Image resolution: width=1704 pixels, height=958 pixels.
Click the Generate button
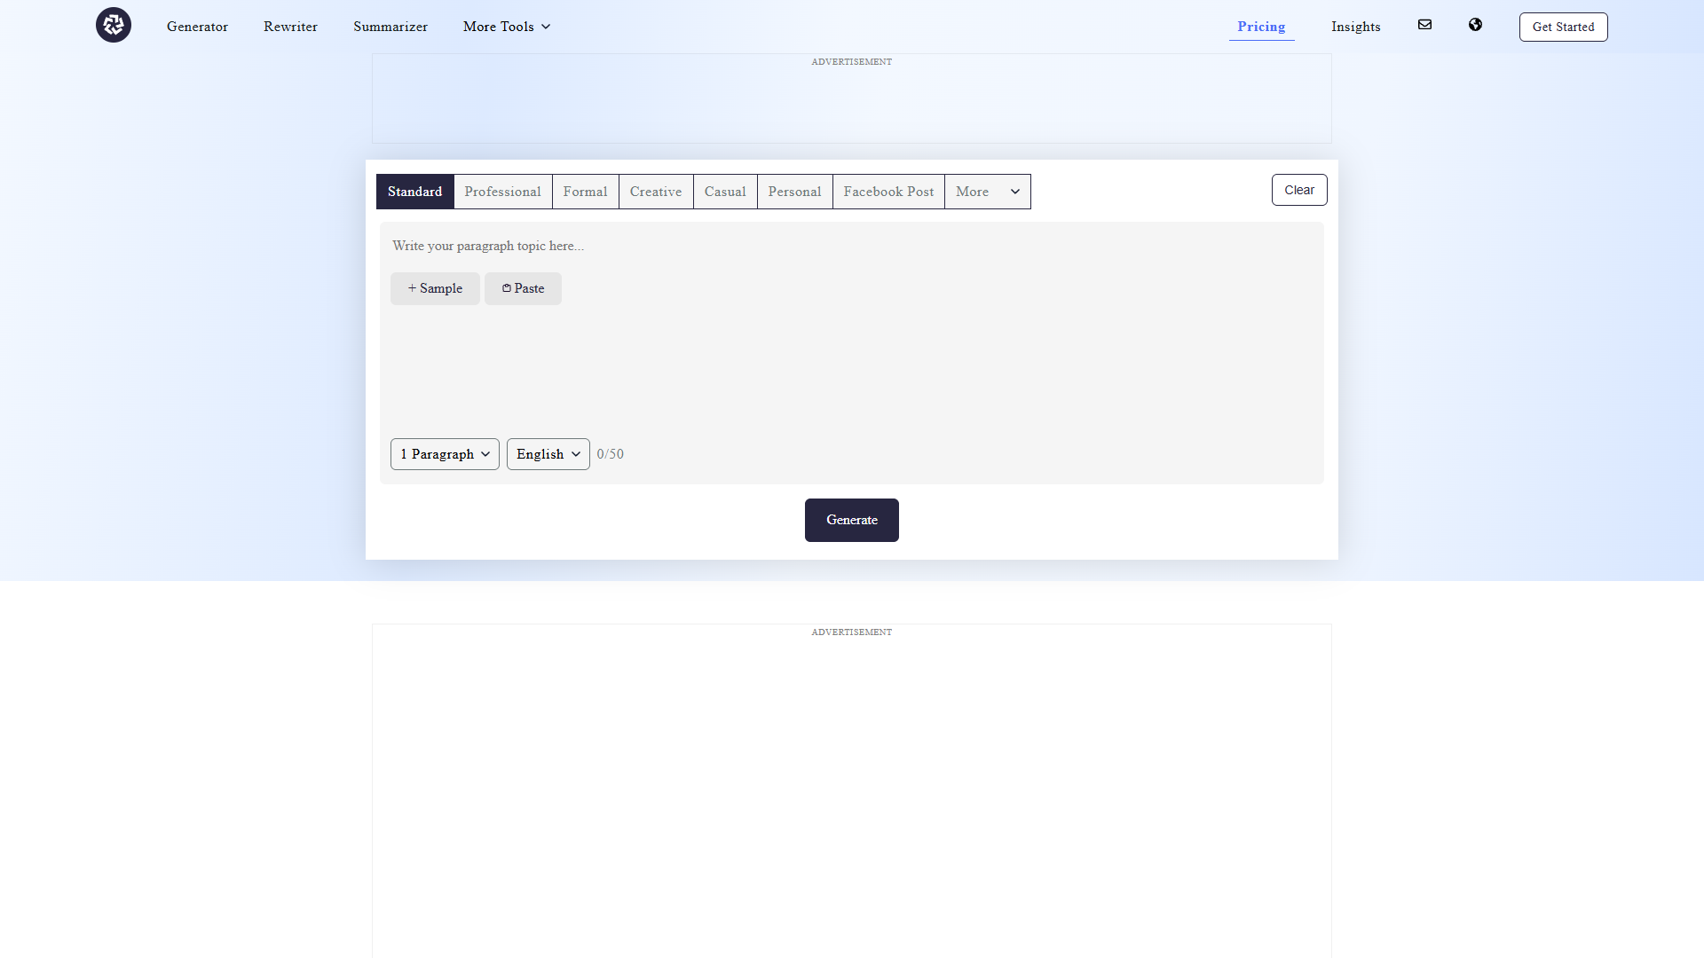point(851,520)
